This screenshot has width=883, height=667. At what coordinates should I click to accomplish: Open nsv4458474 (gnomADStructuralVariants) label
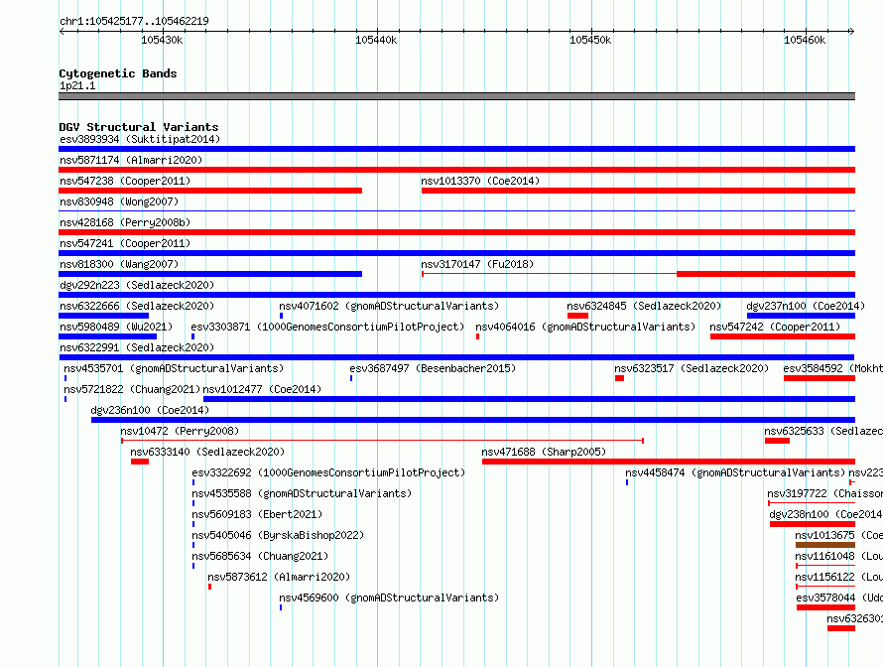click(x=735, y=472)
